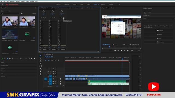175x98 pixels.
Task: Click the Home icon
Action: click(2, 4)
